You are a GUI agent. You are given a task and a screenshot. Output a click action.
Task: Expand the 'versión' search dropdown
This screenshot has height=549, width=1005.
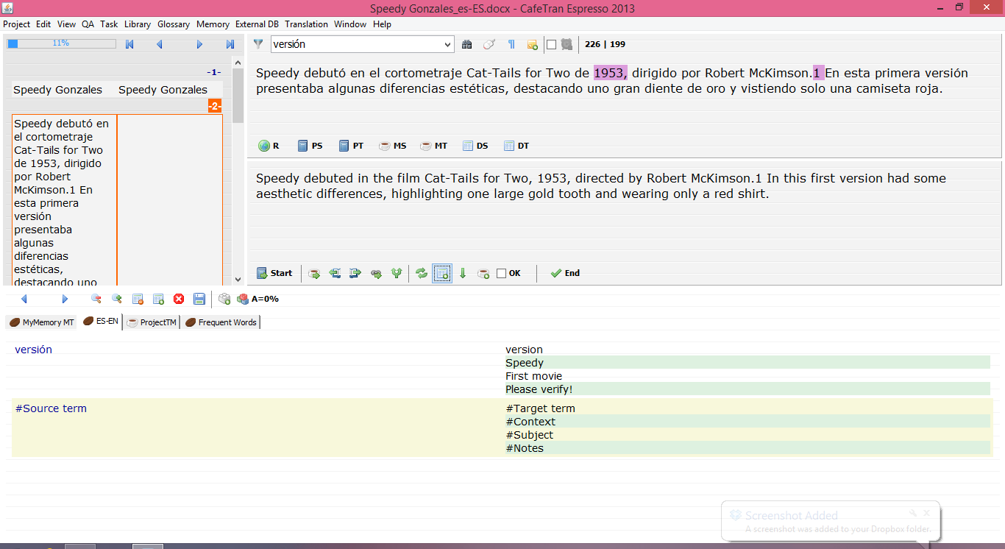point(447,45)
